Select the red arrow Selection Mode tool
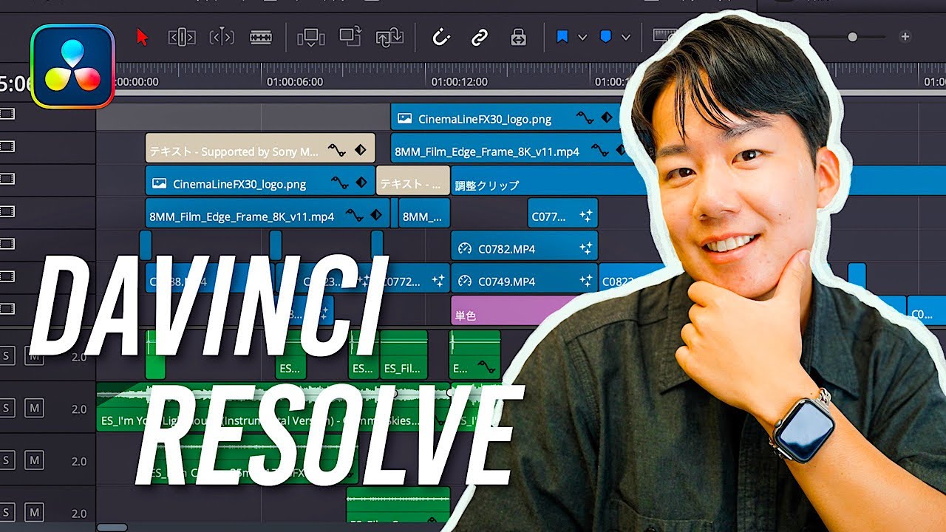Screen dimensions: 946x532 (143, 37)
